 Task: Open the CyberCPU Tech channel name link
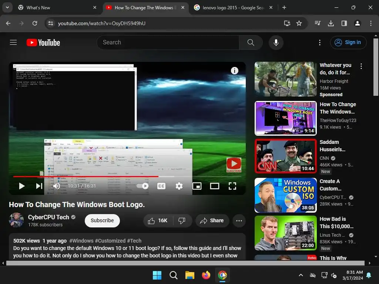point(48,217)
